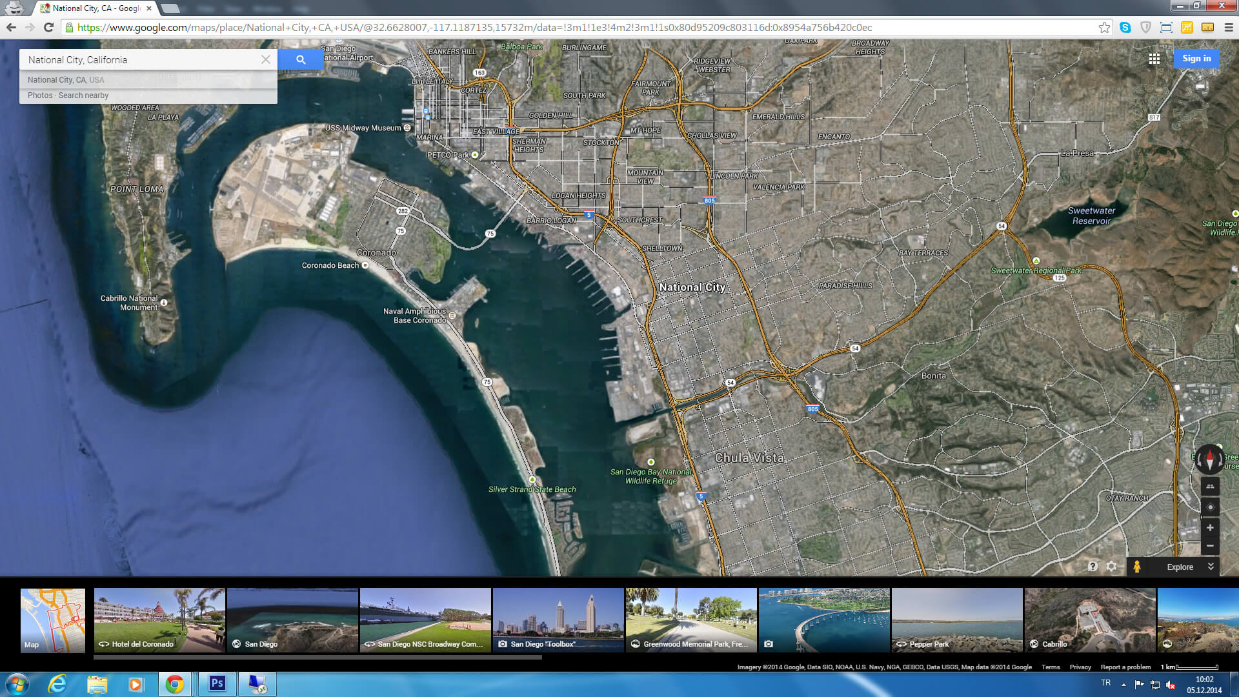Click the Sign in button
Screen dimensions: 1239x697
pos(1197,58)
